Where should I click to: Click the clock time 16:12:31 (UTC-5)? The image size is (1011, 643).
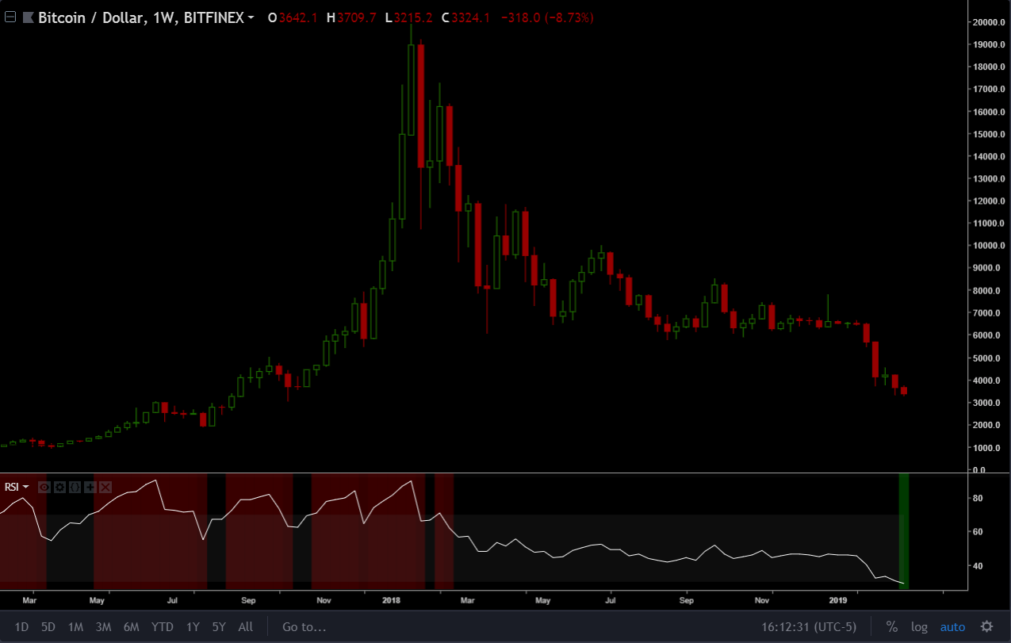coord(810,627)
